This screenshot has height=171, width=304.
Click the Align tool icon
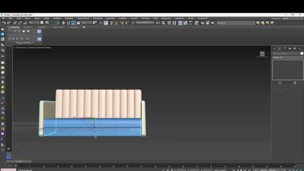tap(163, 23)
